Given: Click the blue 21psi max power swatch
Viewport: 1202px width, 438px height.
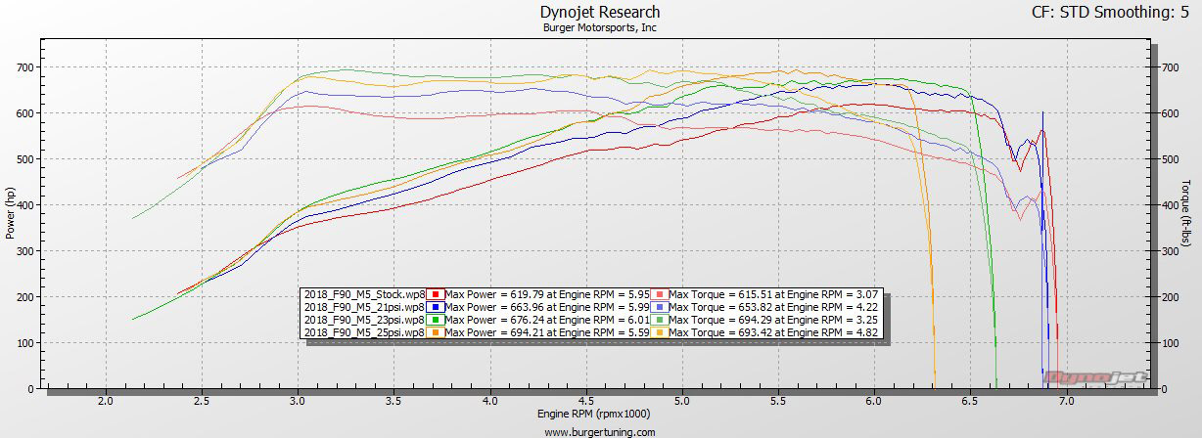Looking at the screenshot, I should (435, 307).
